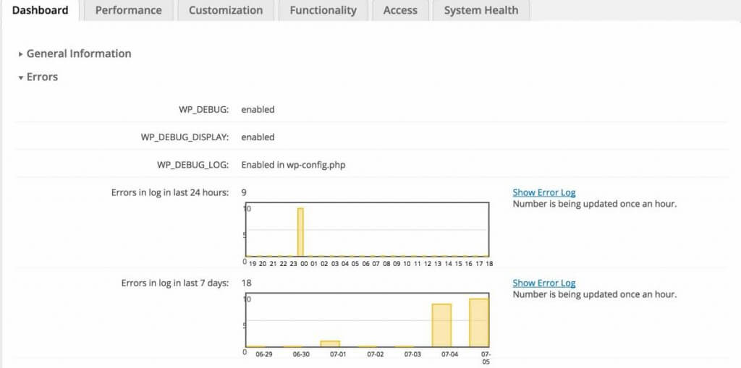Select the Functionality tab
Image resolution: width=741 pixels, height=368 pixels.
(x=323, y=10)
